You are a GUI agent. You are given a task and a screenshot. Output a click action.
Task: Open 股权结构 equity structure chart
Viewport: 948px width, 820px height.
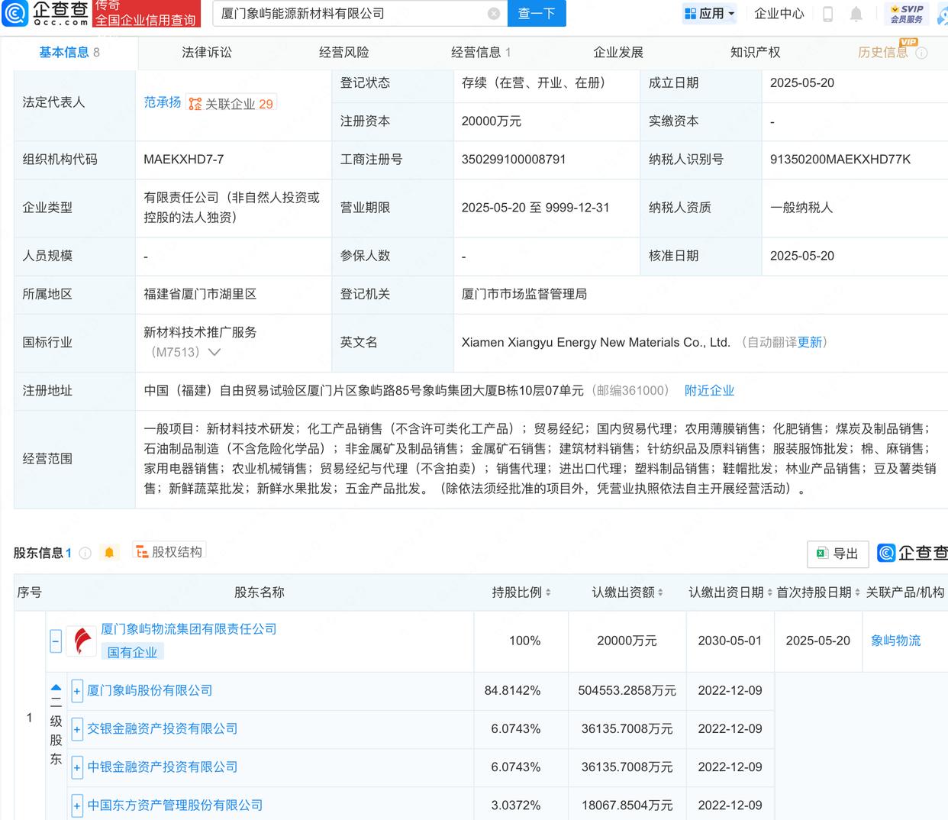169,551
